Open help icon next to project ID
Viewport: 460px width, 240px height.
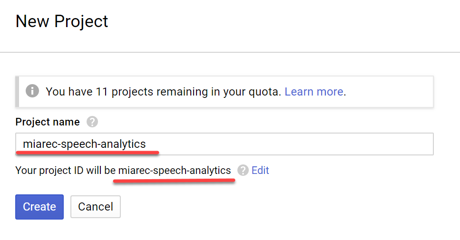click(x=243, y=170)
